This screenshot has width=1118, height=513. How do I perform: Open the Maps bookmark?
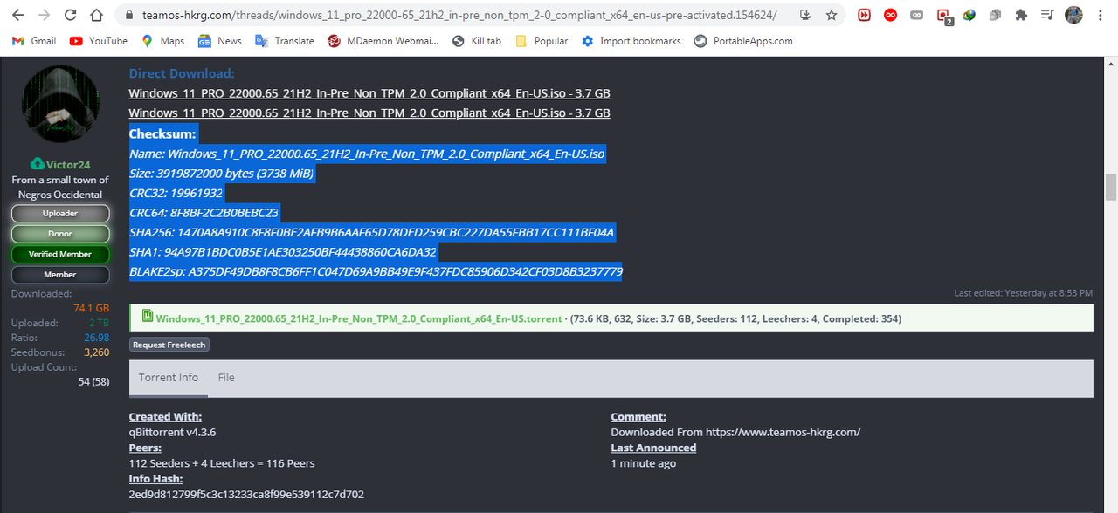tap(162, 41)
